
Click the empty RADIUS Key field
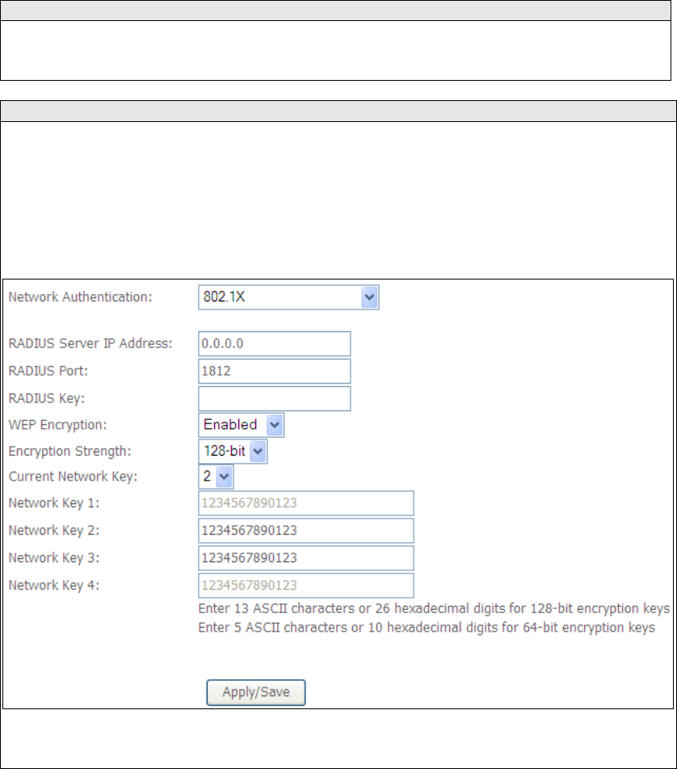tap(274, 399)
